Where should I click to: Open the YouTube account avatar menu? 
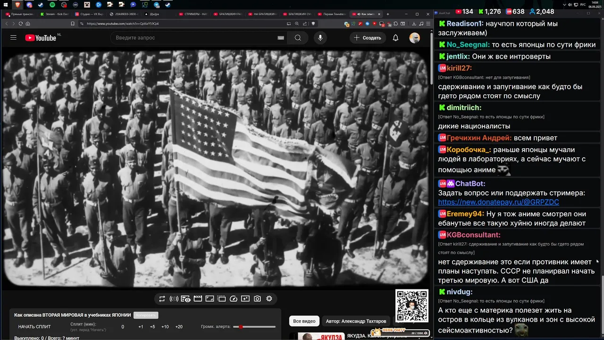coord(414,38)
